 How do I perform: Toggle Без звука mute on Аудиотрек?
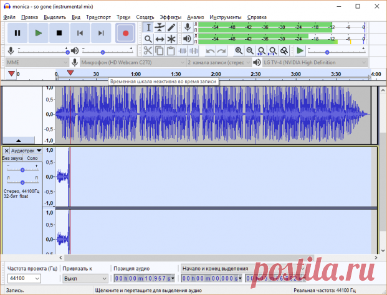coord(12,158)
